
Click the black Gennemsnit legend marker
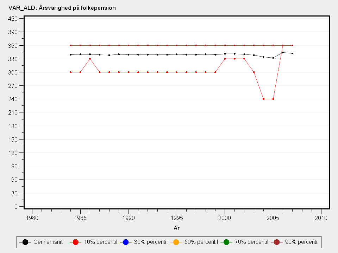pyautogui.click(x=25, y=242)
